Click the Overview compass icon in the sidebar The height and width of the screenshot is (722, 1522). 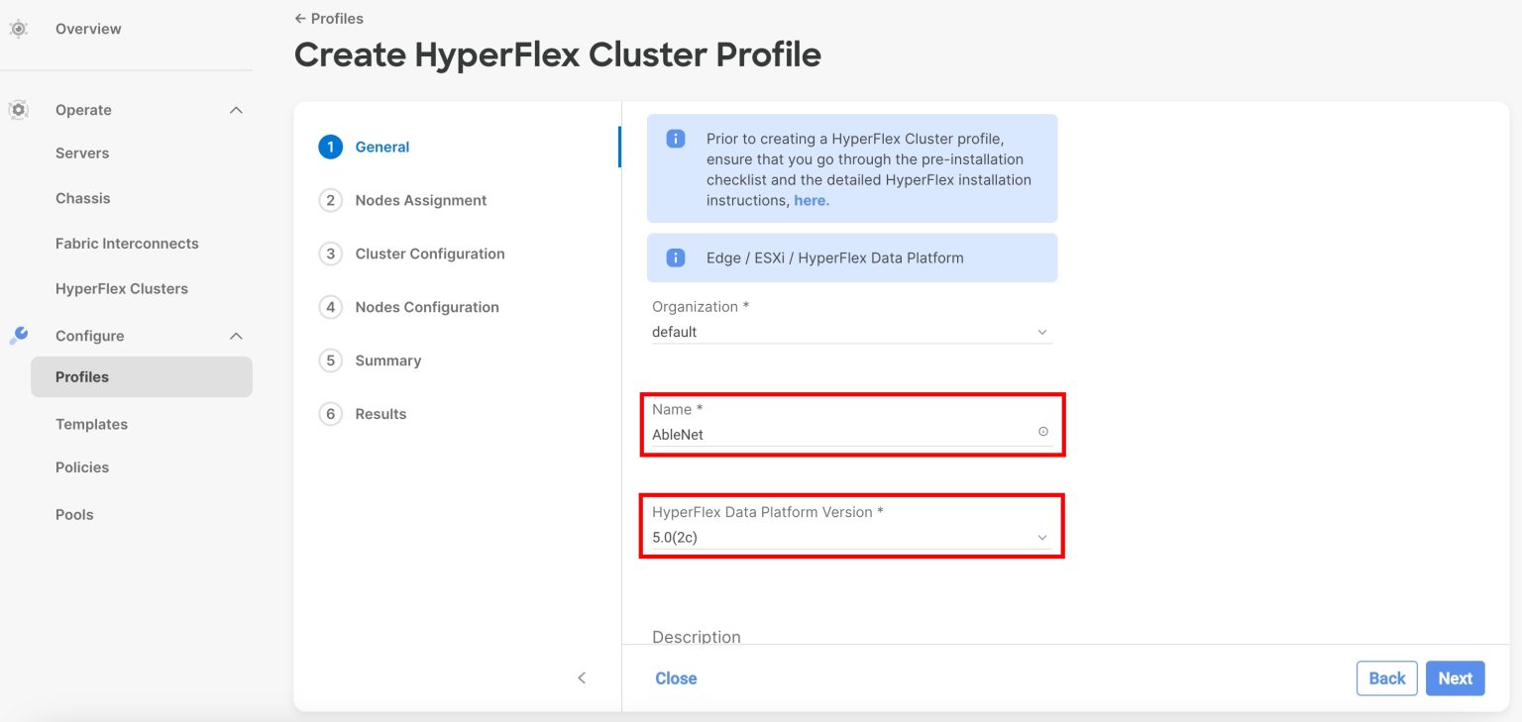[x=18, y=29]
